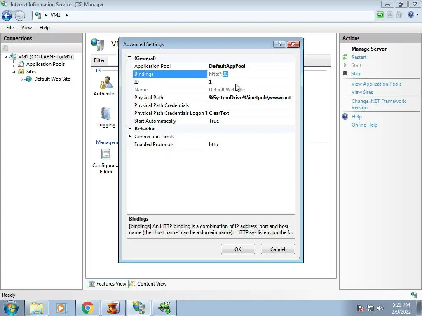Viewport: 422px width, 316px height.
Task: Click the green Restart icon in Actions
Action: 345,57
